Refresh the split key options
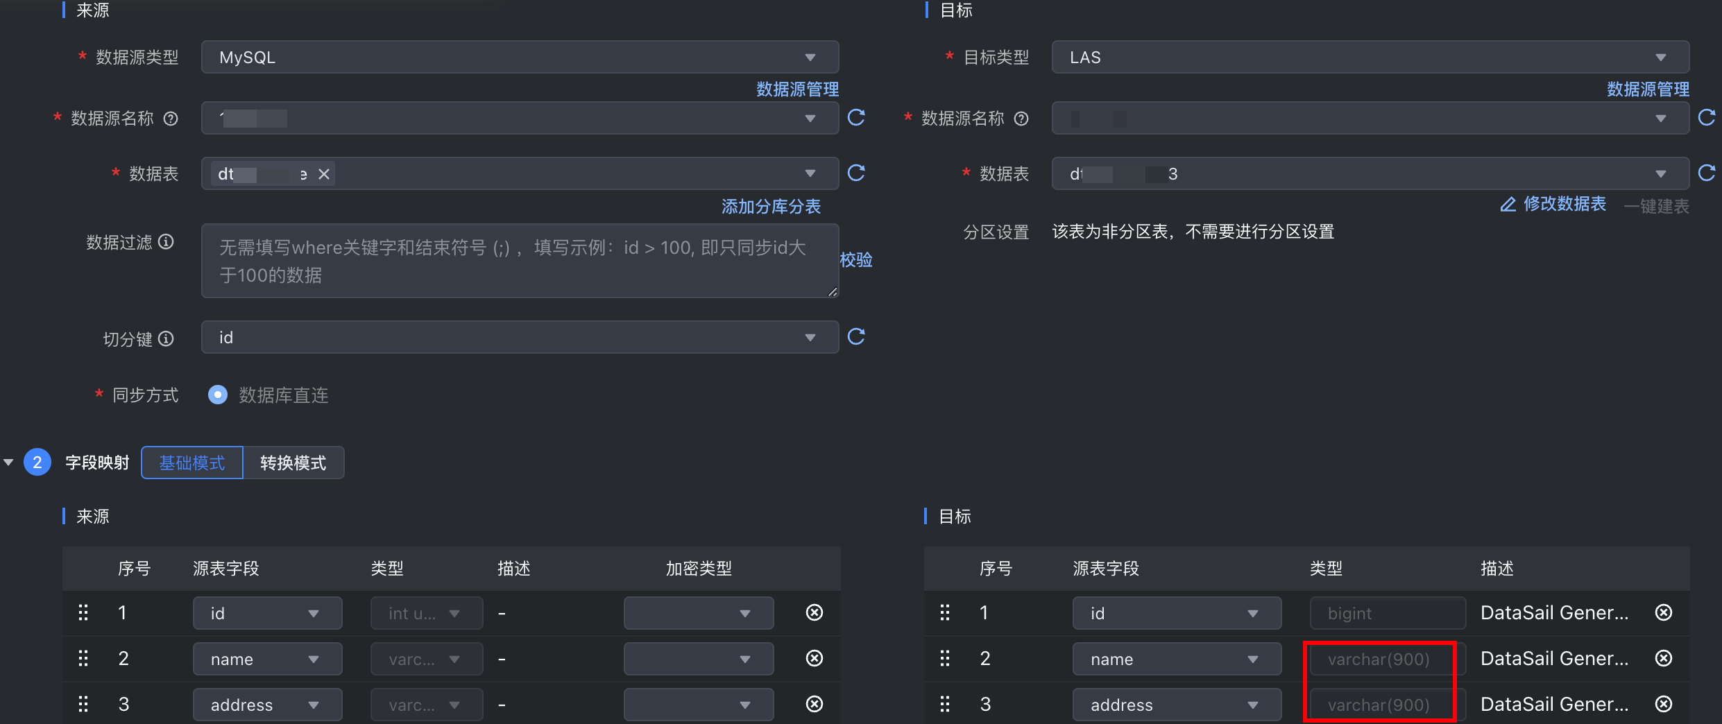 856,336
